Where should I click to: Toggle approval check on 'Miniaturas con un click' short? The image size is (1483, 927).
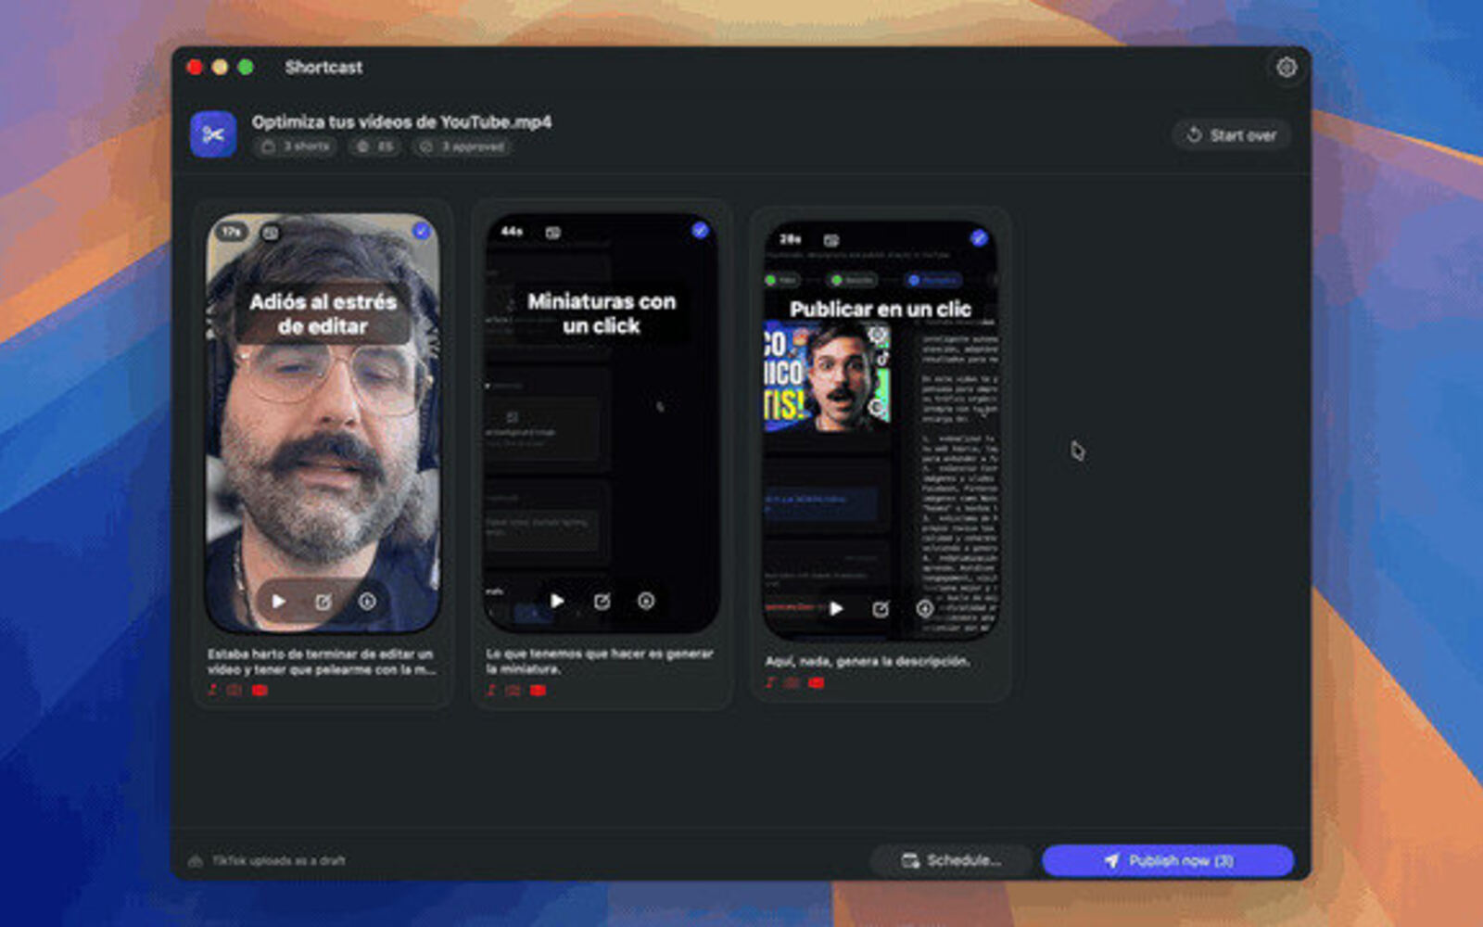[x=700, y=230]
